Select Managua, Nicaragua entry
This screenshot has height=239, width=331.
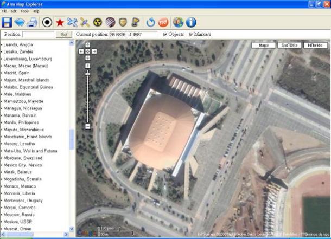coord(23,108)
